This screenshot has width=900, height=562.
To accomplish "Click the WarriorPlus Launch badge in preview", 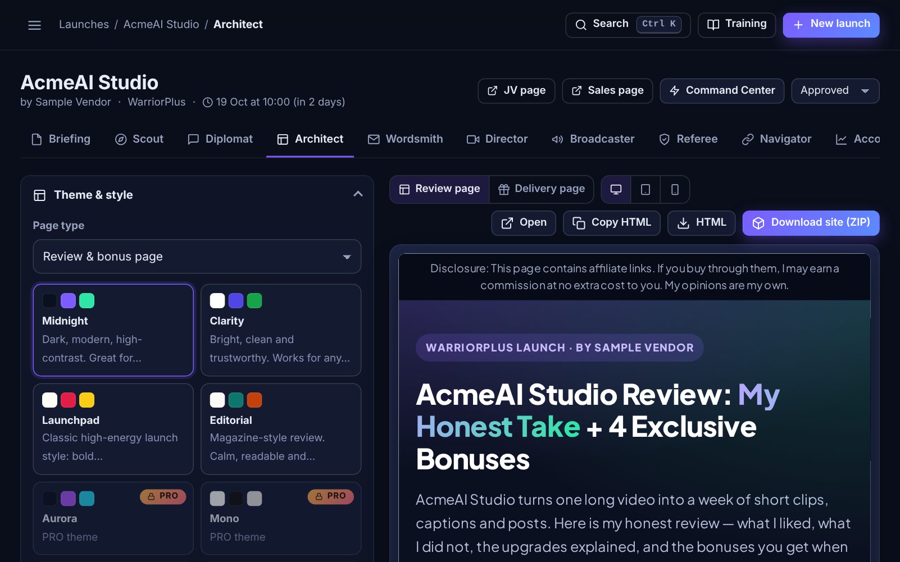I will coord(560,348).
